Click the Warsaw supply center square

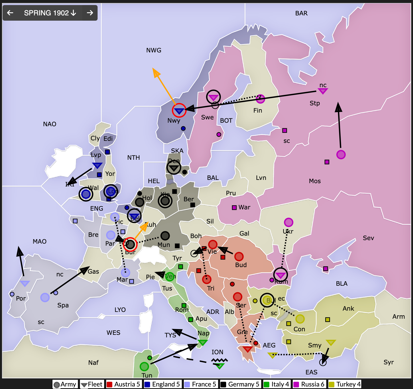(x=234, y=208)
